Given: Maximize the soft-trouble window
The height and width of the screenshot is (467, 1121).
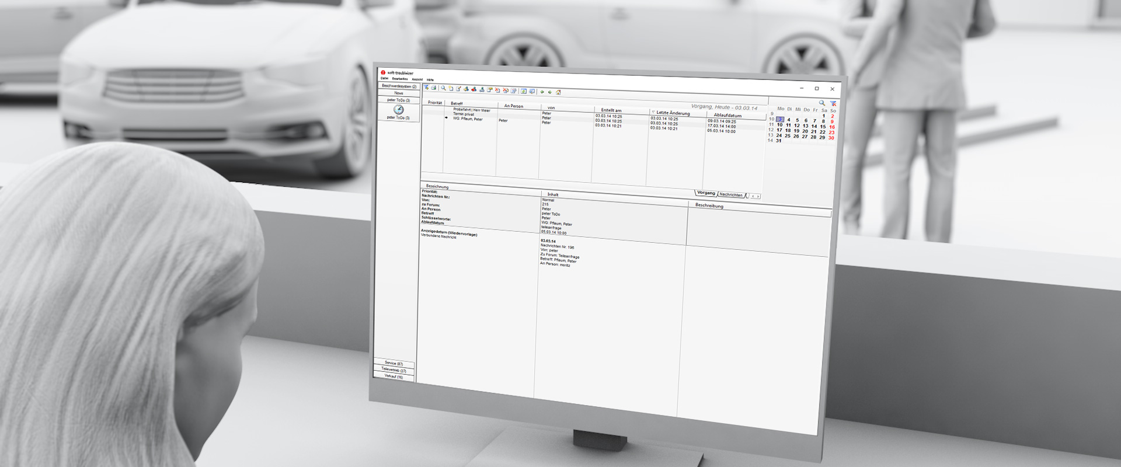Looking at the screenshot, I should [817, 89].
